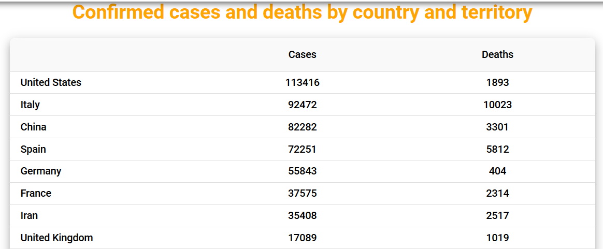Viewport: 603px width, 249px height.
Task: Select United Kingdom cases number 17089
Action: point(302,238)
